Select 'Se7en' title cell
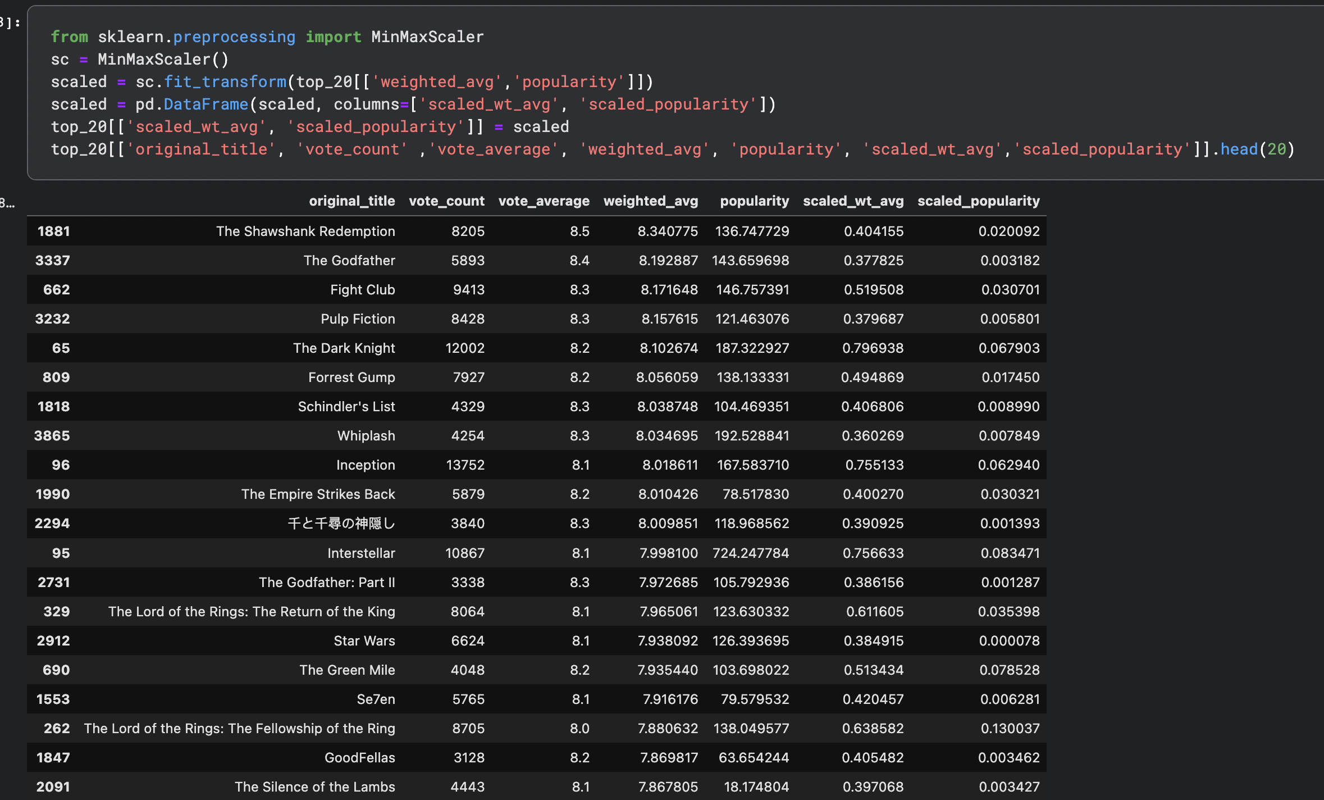This screenshot has width=1324, height=800. 376,699
